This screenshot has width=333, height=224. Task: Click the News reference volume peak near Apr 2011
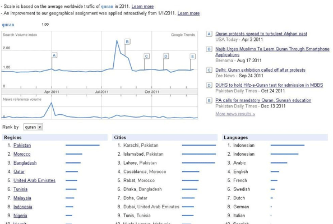[51, 103]
